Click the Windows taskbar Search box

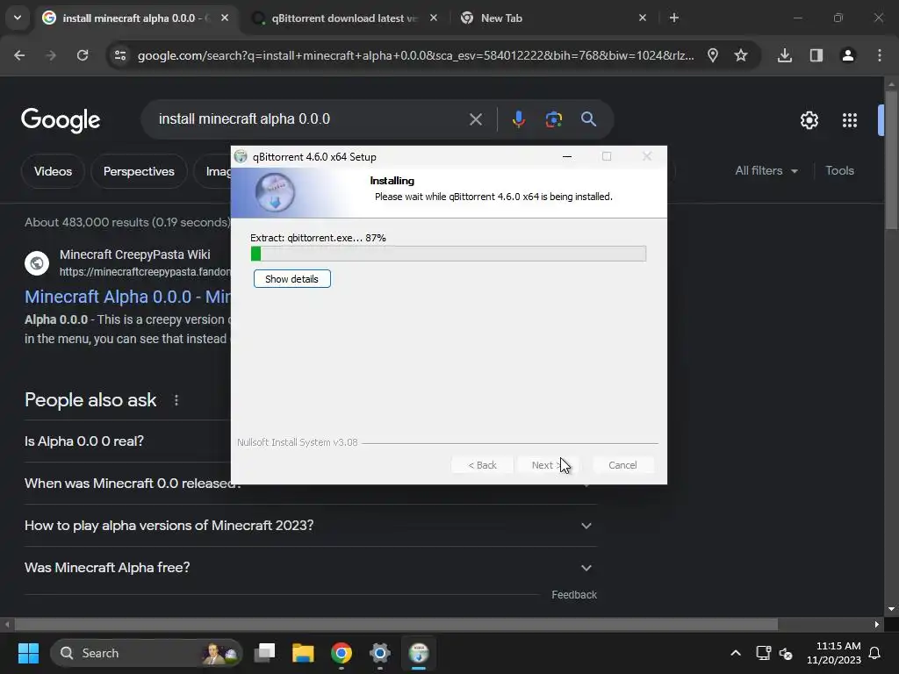click(x=147, y=653)
